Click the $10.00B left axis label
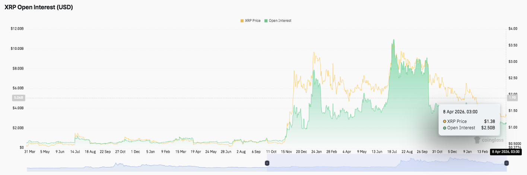 (x=17, y=49)
